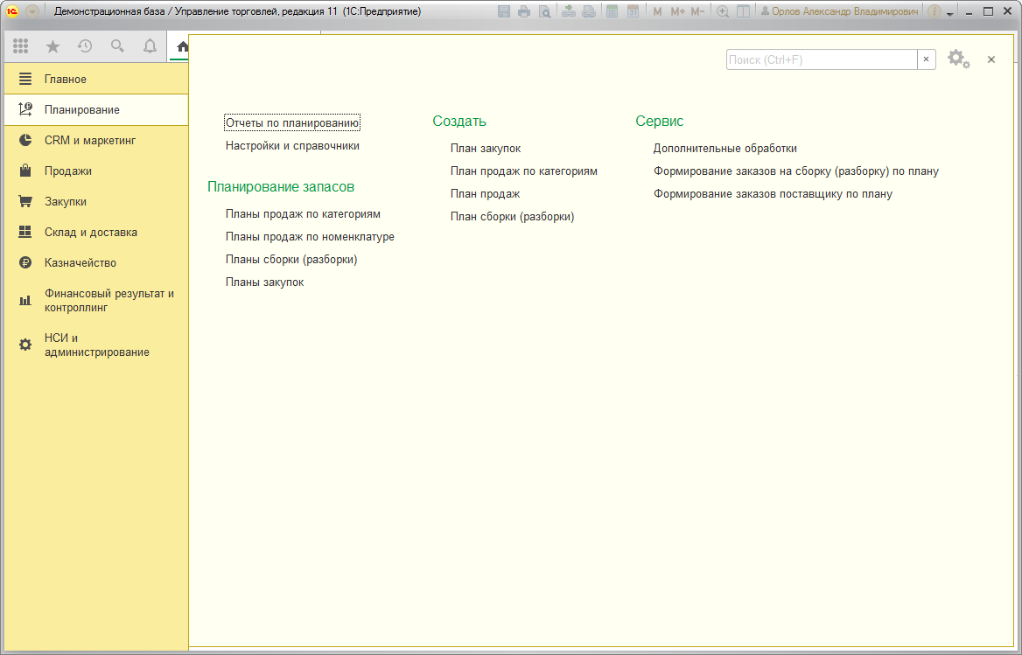Click the Поиск (Ctrl+F) search field

[x=822, y=59]
